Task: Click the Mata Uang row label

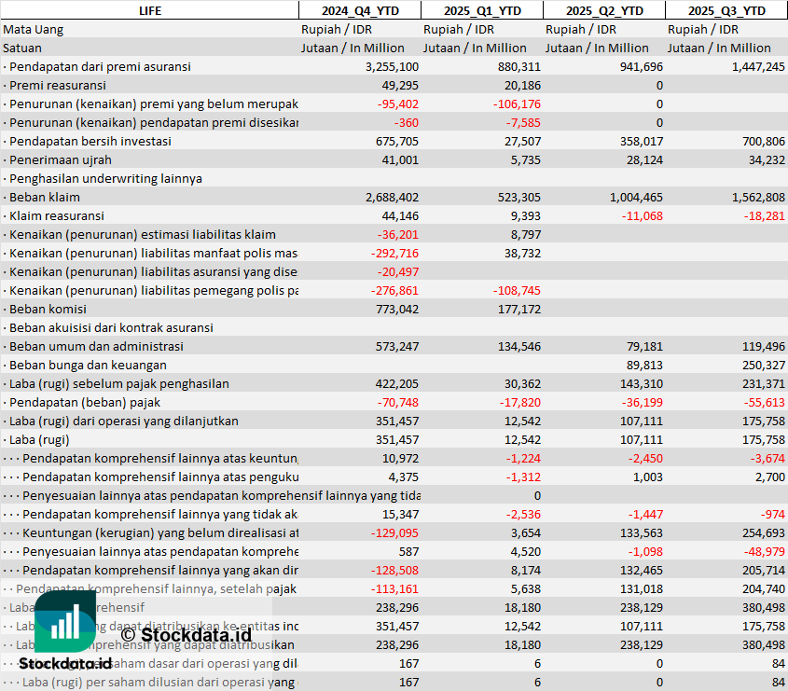Action: (34, 30)
